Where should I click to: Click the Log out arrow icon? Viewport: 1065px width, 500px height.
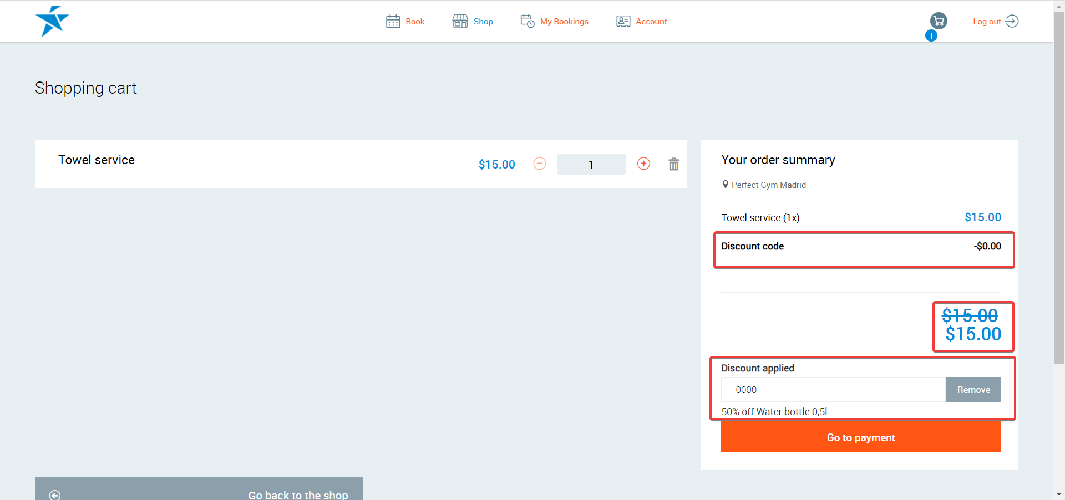[x=1012, y=22]
